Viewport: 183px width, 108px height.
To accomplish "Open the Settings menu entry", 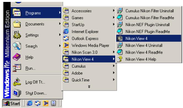I will pyautogui.click(x=36, y=35).
